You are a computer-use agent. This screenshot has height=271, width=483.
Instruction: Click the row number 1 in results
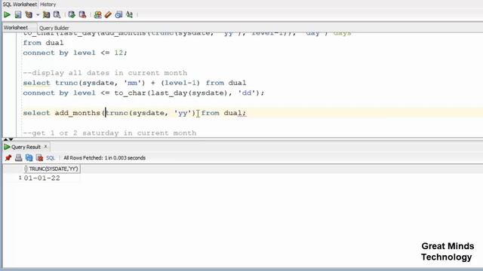coord(20,178)
